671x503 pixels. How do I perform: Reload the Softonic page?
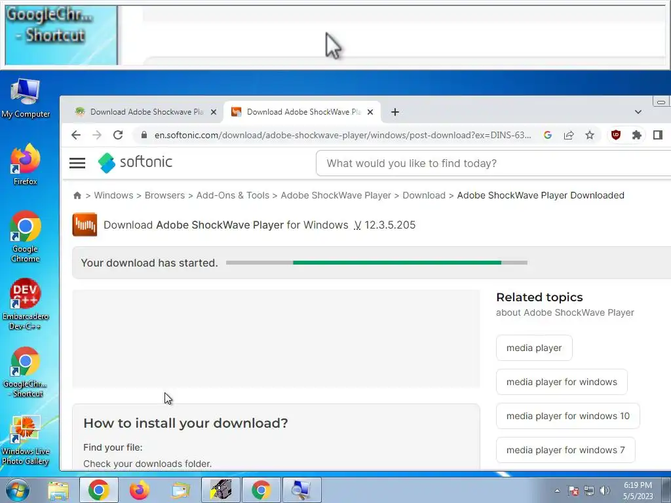[118, 135]
